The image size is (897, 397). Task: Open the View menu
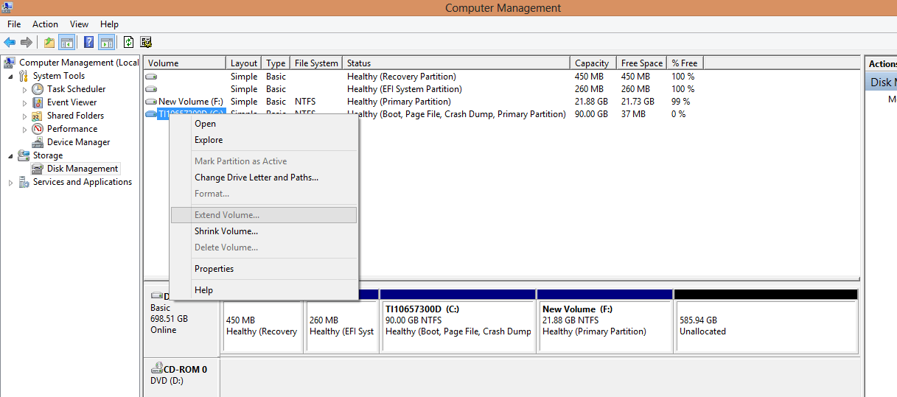[79, 24]
